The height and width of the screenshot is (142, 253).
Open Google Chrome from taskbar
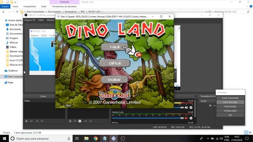tap(95, 138)
